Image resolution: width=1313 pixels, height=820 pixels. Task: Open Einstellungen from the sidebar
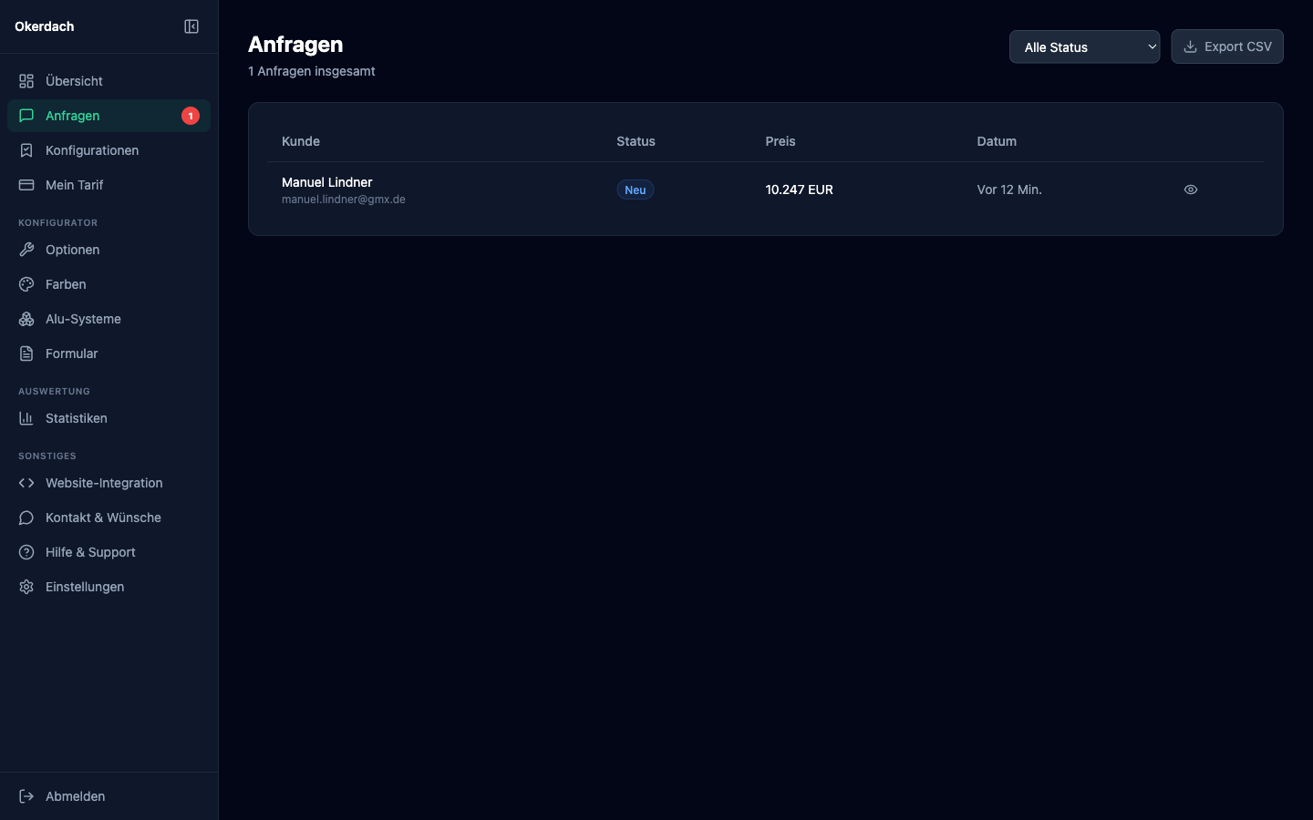pyautogui.click(x=85, y=587)
